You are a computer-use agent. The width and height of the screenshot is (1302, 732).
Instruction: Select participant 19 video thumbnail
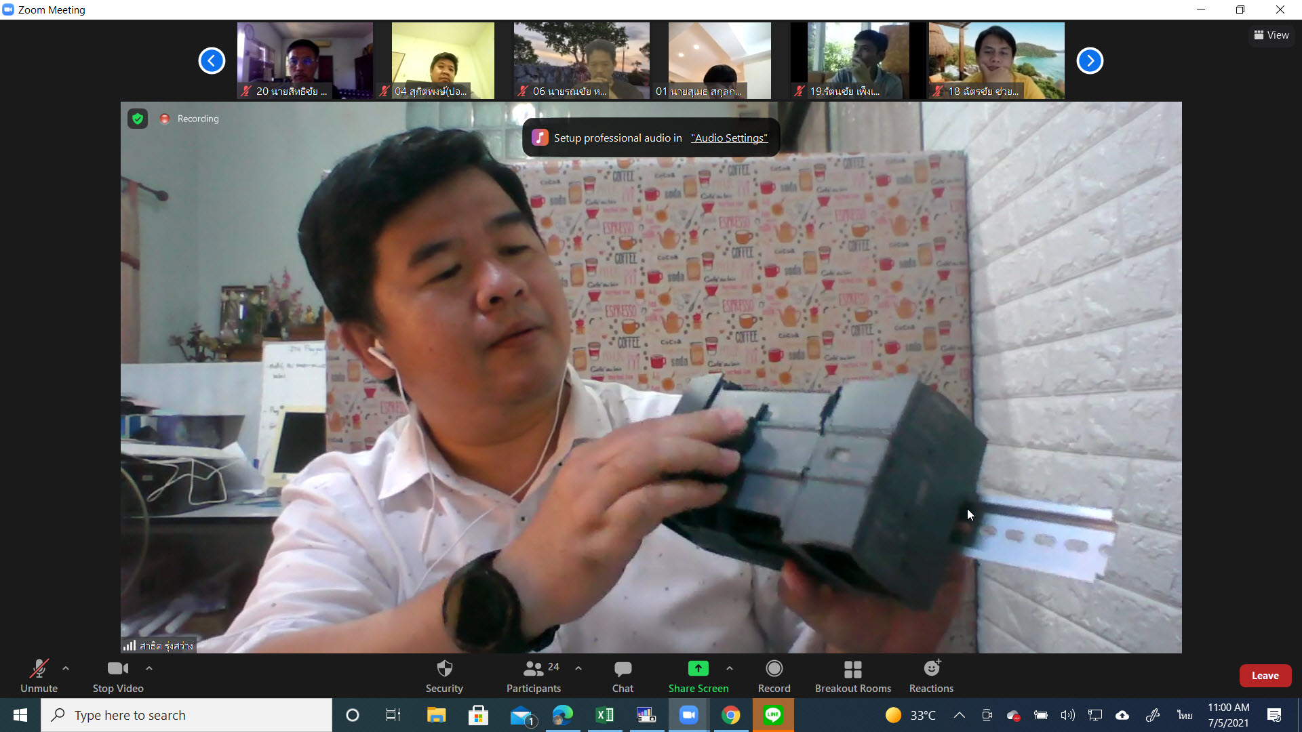pos(858,60)
